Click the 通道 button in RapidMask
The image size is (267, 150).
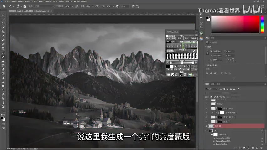click(x=179, y=38)
